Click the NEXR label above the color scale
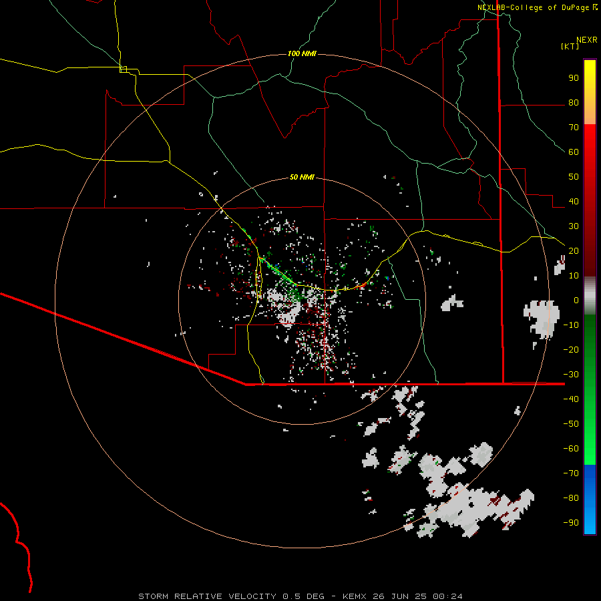 (587, 40)
